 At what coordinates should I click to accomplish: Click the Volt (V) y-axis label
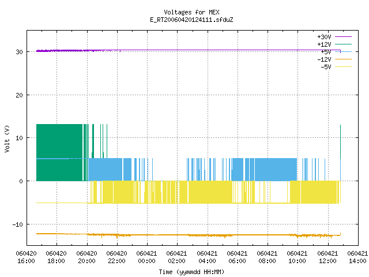(x=7, y=138)
